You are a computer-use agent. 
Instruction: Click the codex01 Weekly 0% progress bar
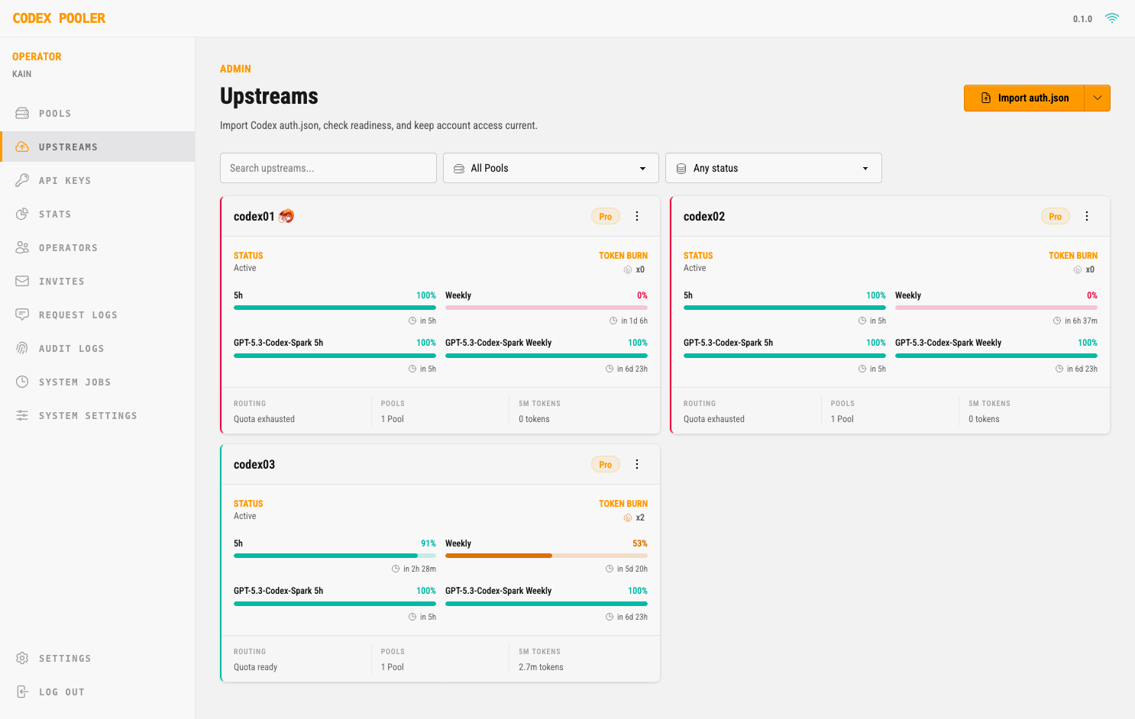pos(546,308)
